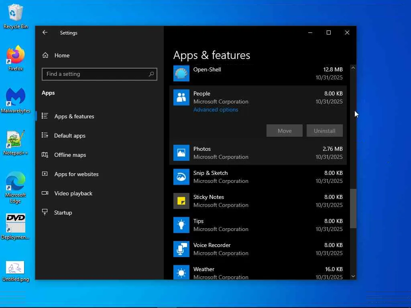
Task: Select the Open-Shell app name
Action: (x=207, y=69)
